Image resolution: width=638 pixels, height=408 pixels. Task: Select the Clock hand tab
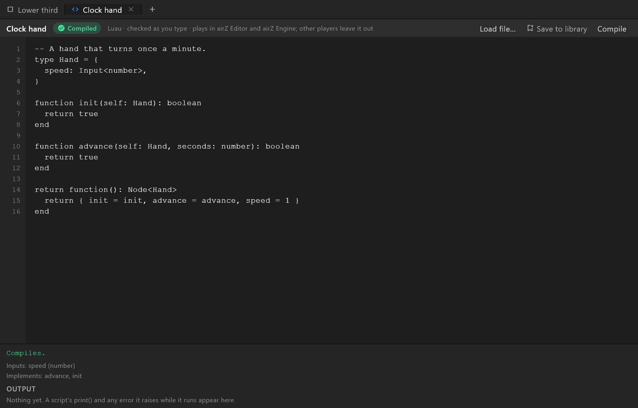pos(102,10)
